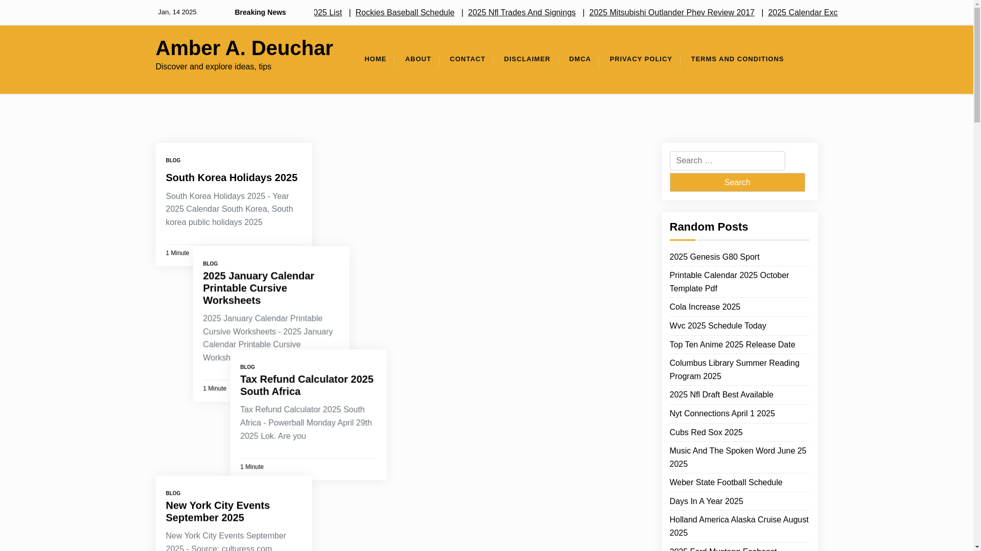This screenshot has width=981, height=551.
Task: Open Nyt Connections April 1 2025 link
Action: coord(722,414)
